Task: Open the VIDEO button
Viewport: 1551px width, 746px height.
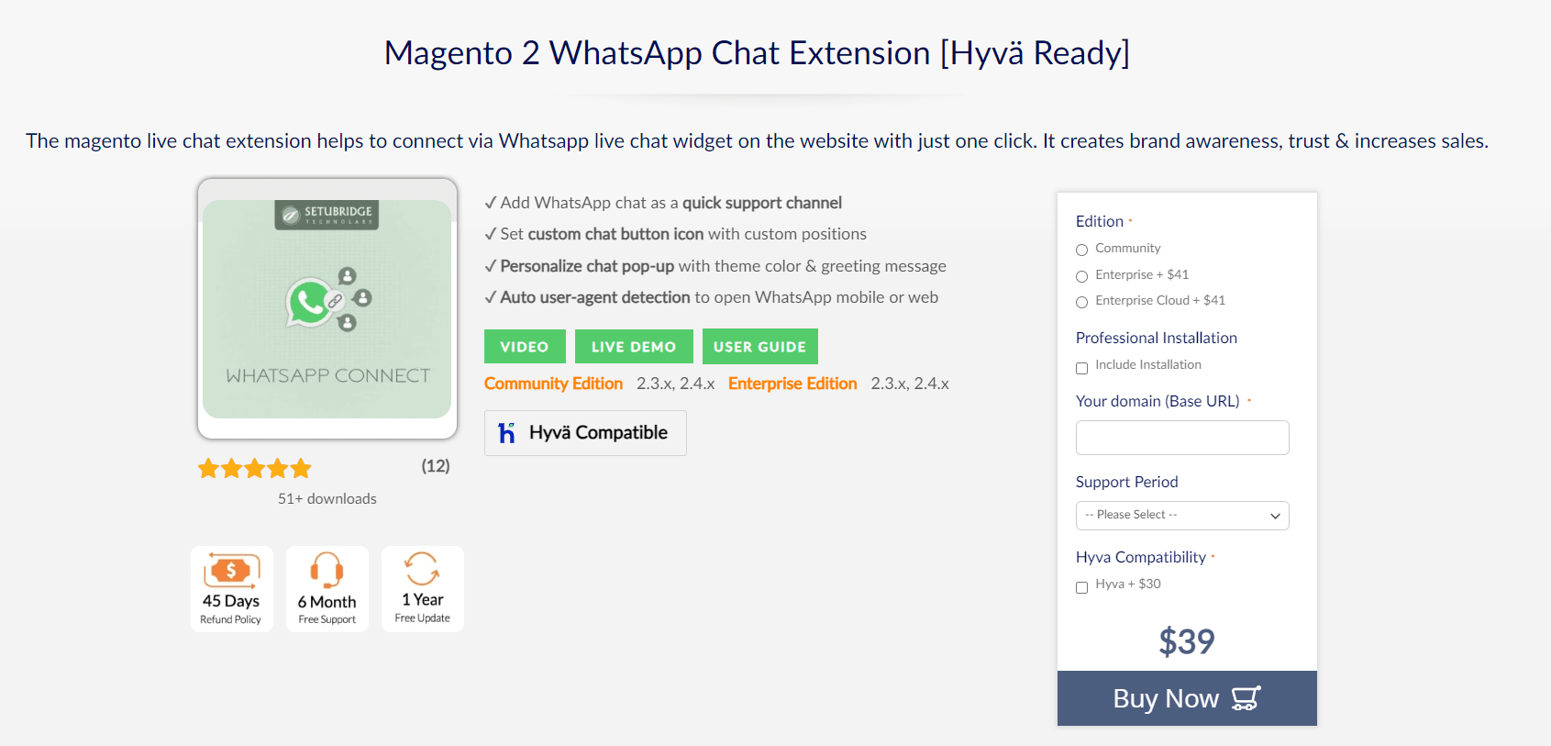Action: (x=525, y=347)
